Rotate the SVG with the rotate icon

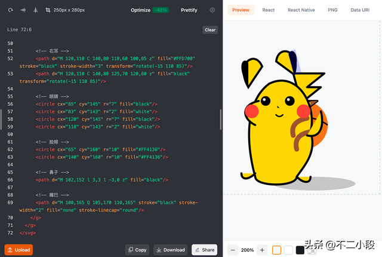(11, 10)
